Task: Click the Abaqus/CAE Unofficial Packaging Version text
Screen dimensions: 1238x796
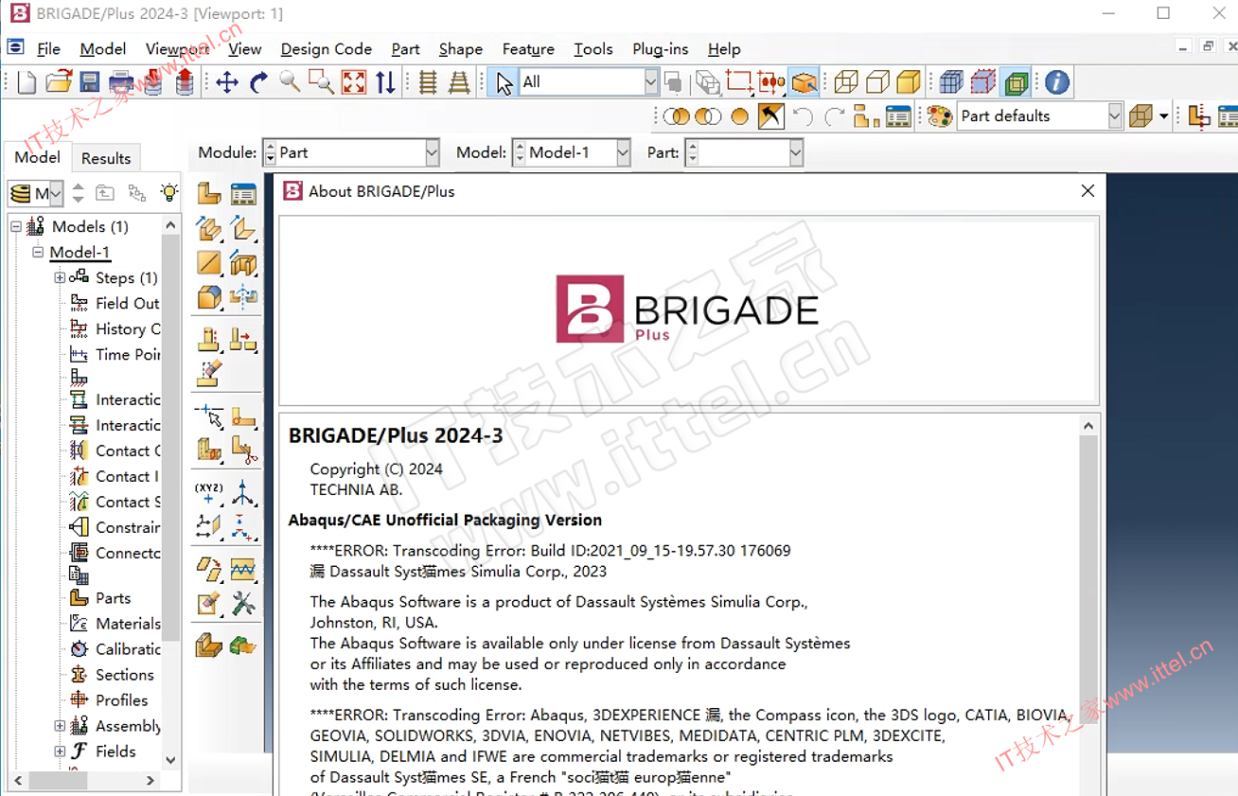Action: [x=445, y=520]
